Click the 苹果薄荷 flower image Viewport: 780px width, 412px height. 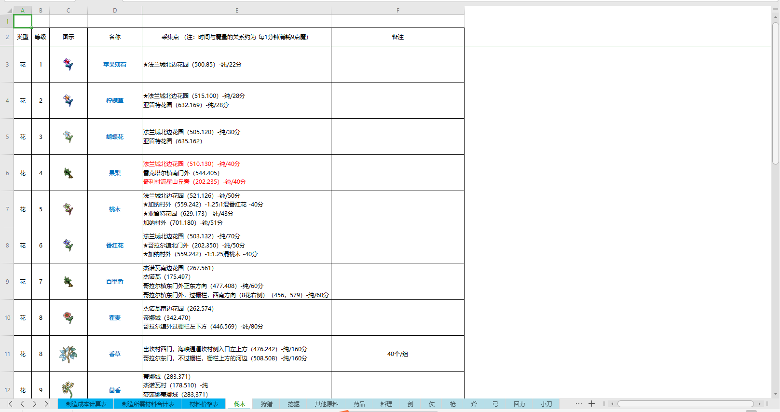coord(68,64)
